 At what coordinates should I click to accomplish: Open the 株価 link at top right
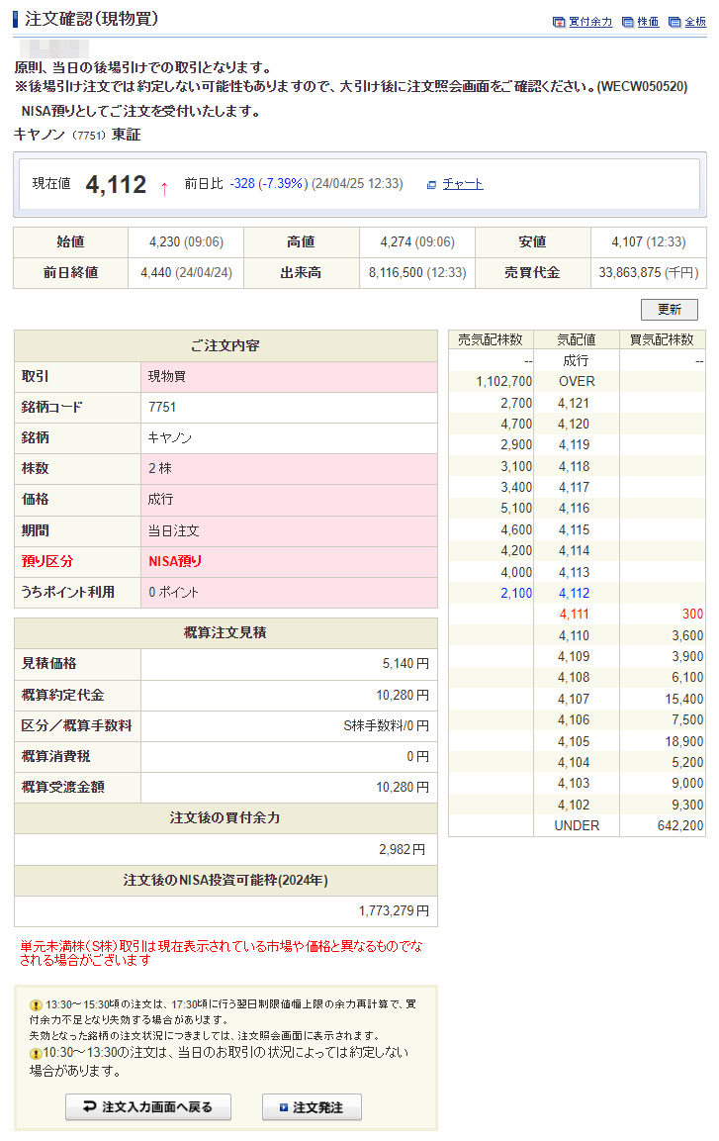pos(648,22)
